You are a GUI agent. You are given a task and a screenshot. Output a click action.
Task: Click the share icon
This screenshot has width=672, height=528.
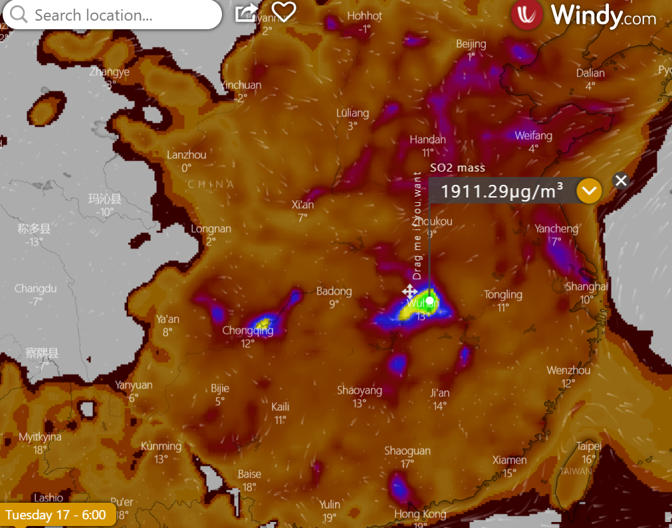[246, 12]
